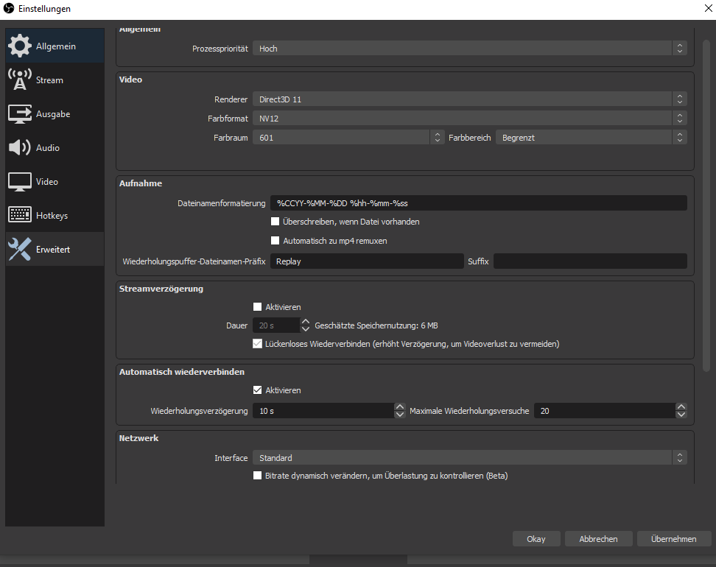716x567 pixels.
Task: Open Stream settings via antenna icon
Action: point(19,80)
